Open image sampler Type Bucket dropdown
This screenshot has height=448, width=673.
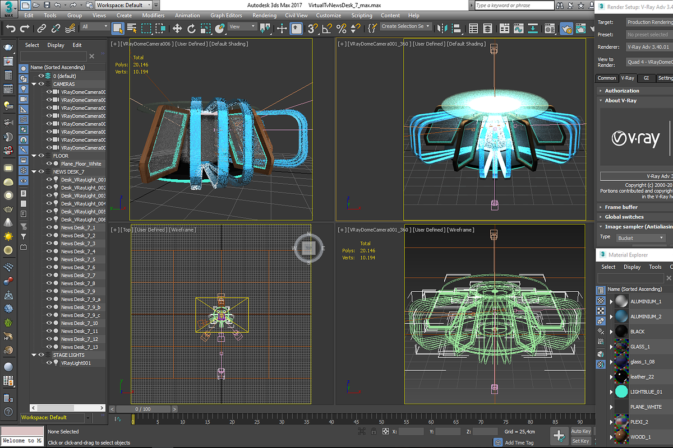641,238
